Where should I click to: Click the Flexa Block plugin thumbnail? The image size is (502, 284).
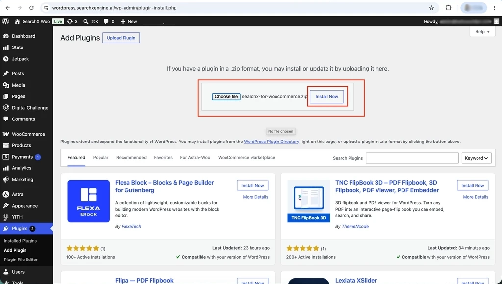coord(89,201)
